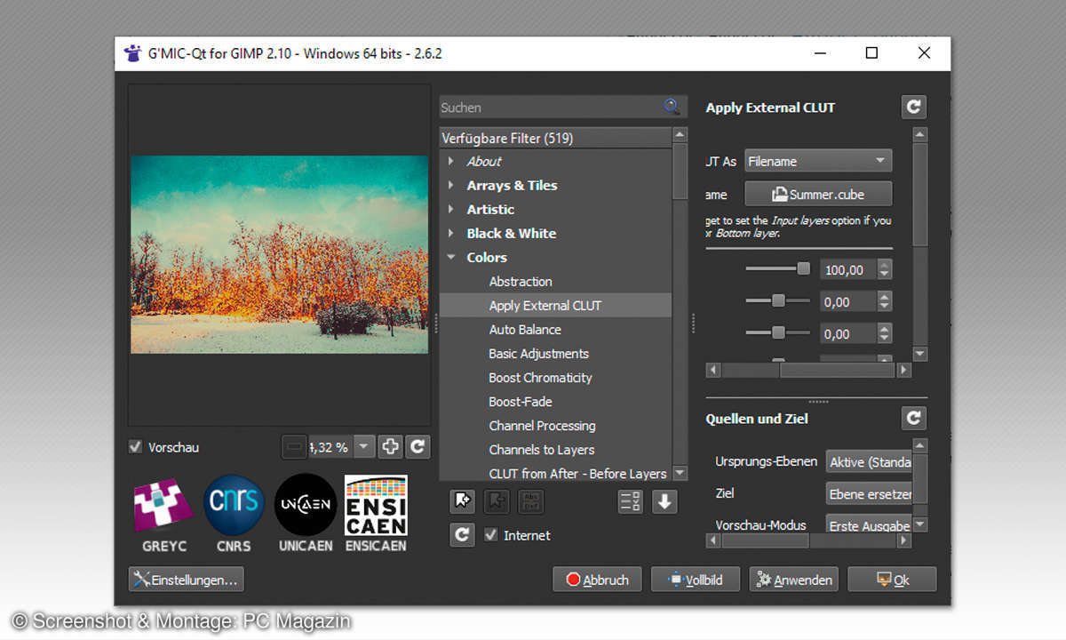Select the Channel Processing filter
Screen dimensions: 1066x640
542,425
